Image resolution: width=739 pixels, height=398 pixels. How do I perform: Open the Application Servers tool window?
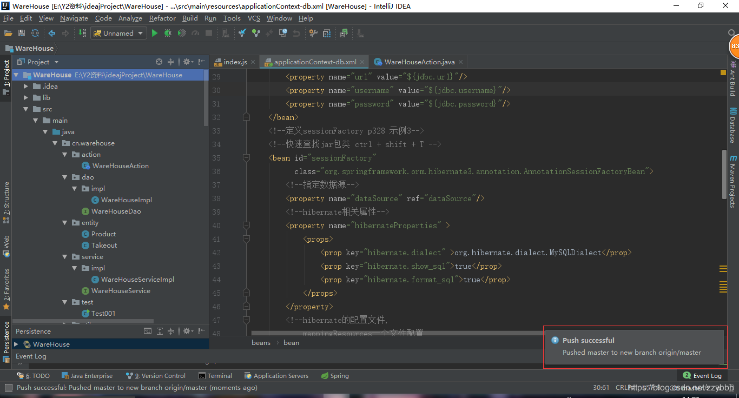point(276,376)
